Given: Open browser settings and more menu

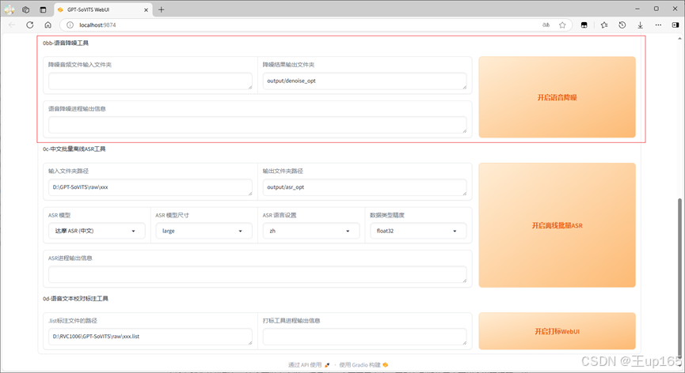Looking at the screenshot, I should click(658, 24).
